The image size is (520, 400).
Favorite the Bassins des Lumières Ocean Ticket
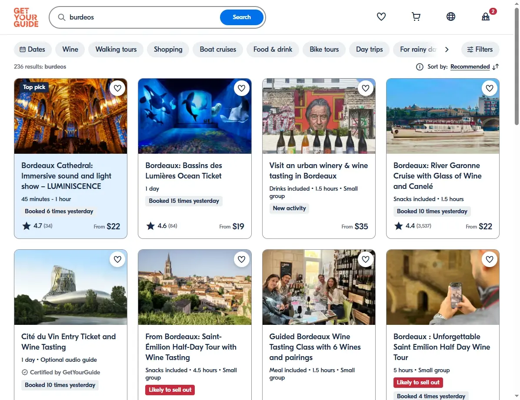pos(241,88)
